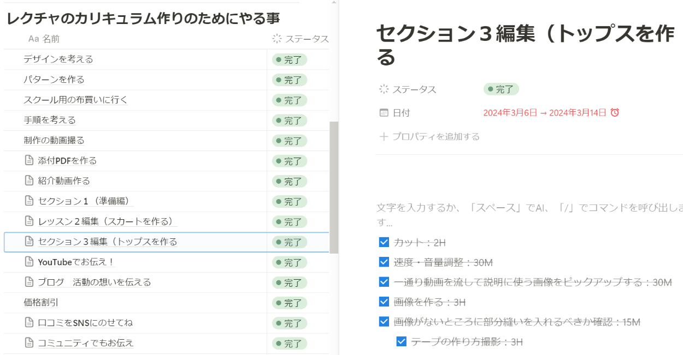Click page icon next to 紹介動画作る
Image resolution: width=683 pixels, height=355 pixels.
(x=30, y=181)
